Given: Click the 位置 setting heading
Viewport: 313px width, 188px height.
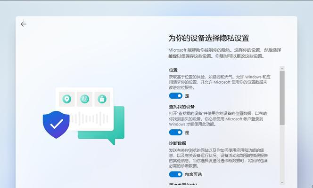Looking at the screenshot, I should tap(173, 70).
